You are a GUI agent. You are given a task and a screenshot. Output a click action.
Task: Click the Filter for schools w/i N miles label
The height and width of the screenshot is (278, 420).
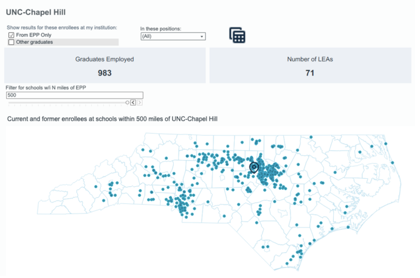click(x=46, y=88)
